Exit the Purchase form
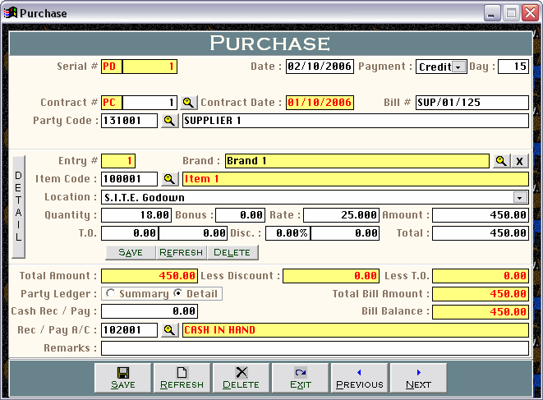 301,378
